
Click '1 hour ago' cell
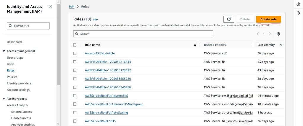pyautogui.click(x=265, y=112)
